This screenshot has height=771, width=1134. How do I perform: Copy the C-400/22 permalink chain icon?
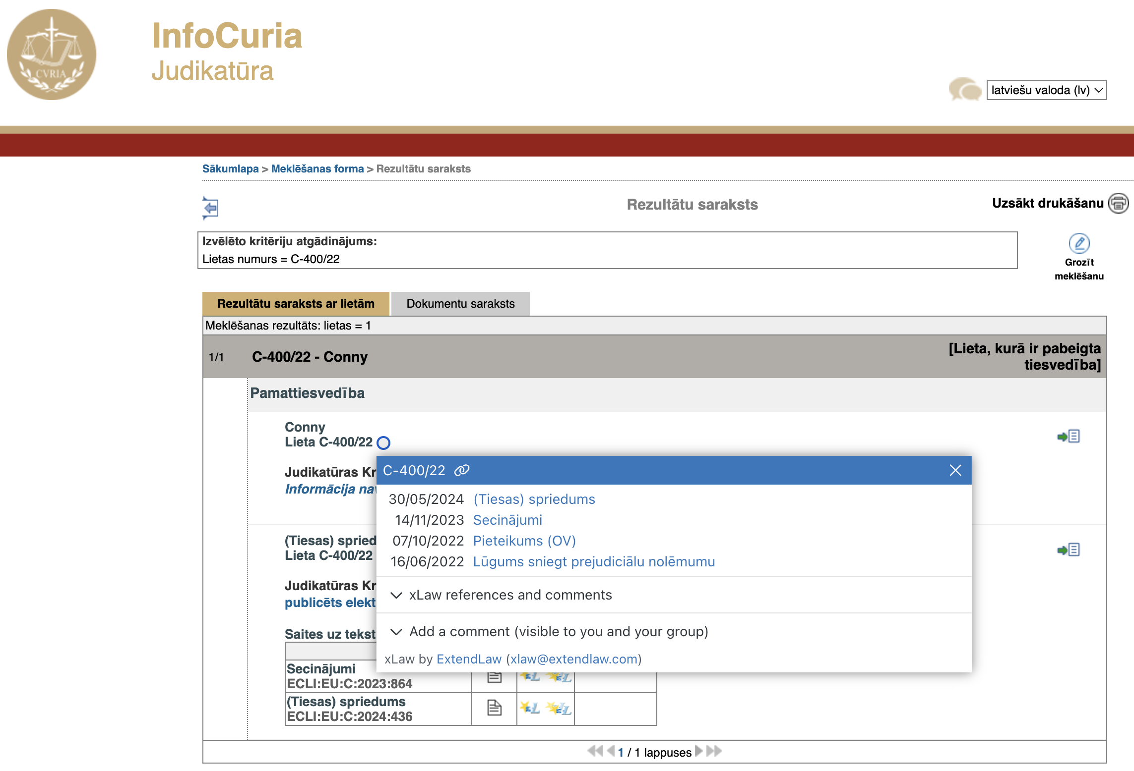(x=462, y=470)
